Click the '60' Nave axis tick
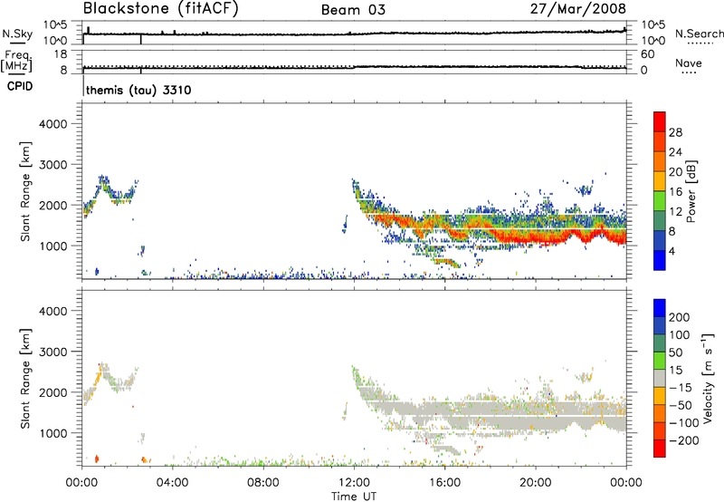Viewport: 724px width, 502px height. (647, 54)
